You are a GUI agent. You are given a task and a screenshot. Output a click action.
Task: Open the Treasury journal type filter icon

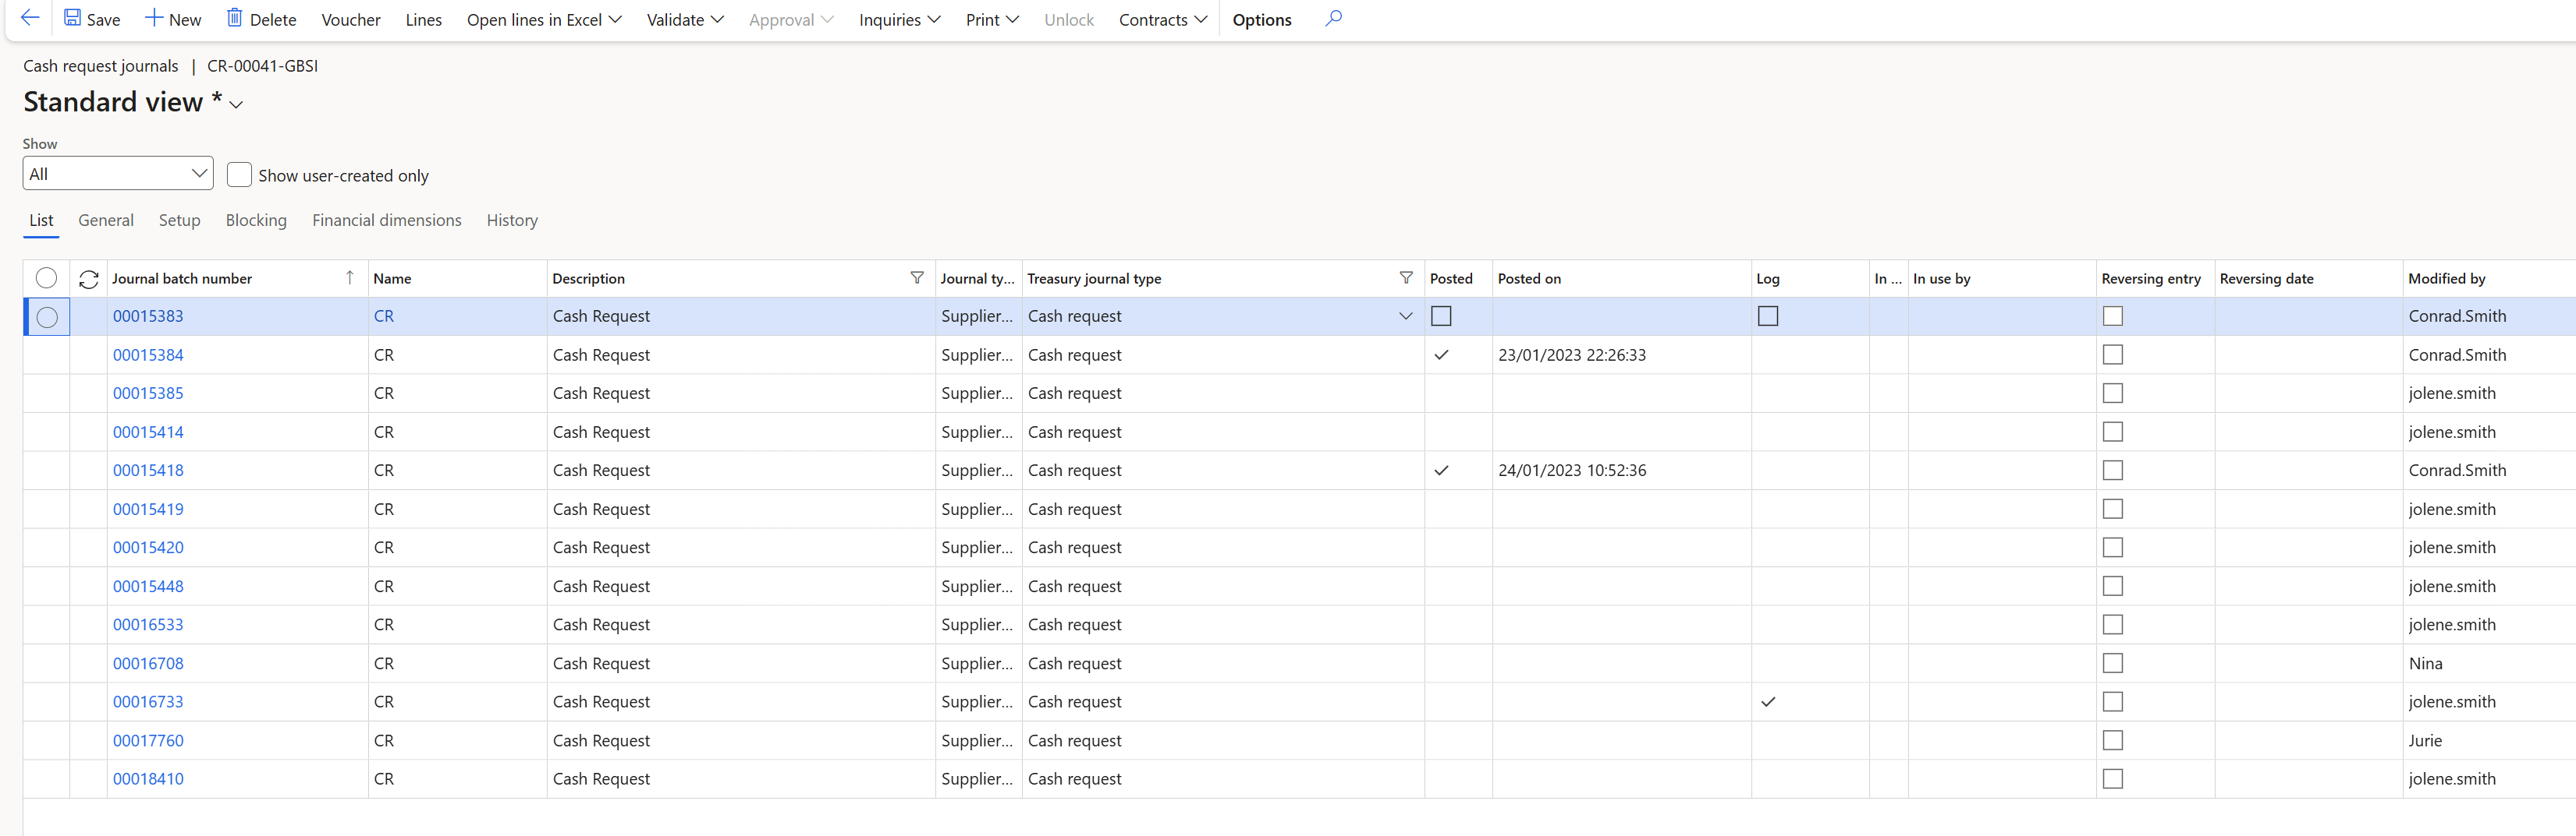[x=1406, y=277]
